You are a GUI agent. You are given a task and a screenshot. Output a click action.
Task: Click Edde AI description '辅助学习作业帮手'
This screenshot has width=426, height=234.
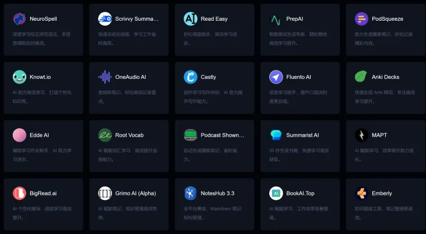click(x=31, y=151)
